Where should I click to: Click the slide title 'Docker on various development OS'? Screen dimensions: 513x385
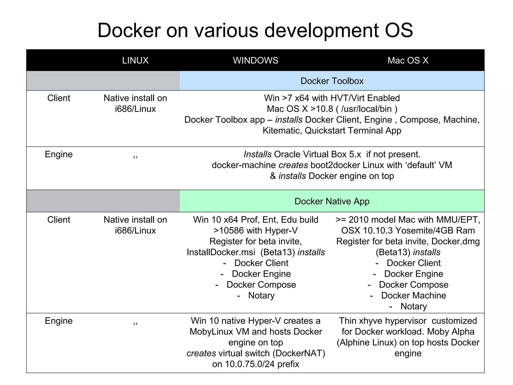pos(255,30)
